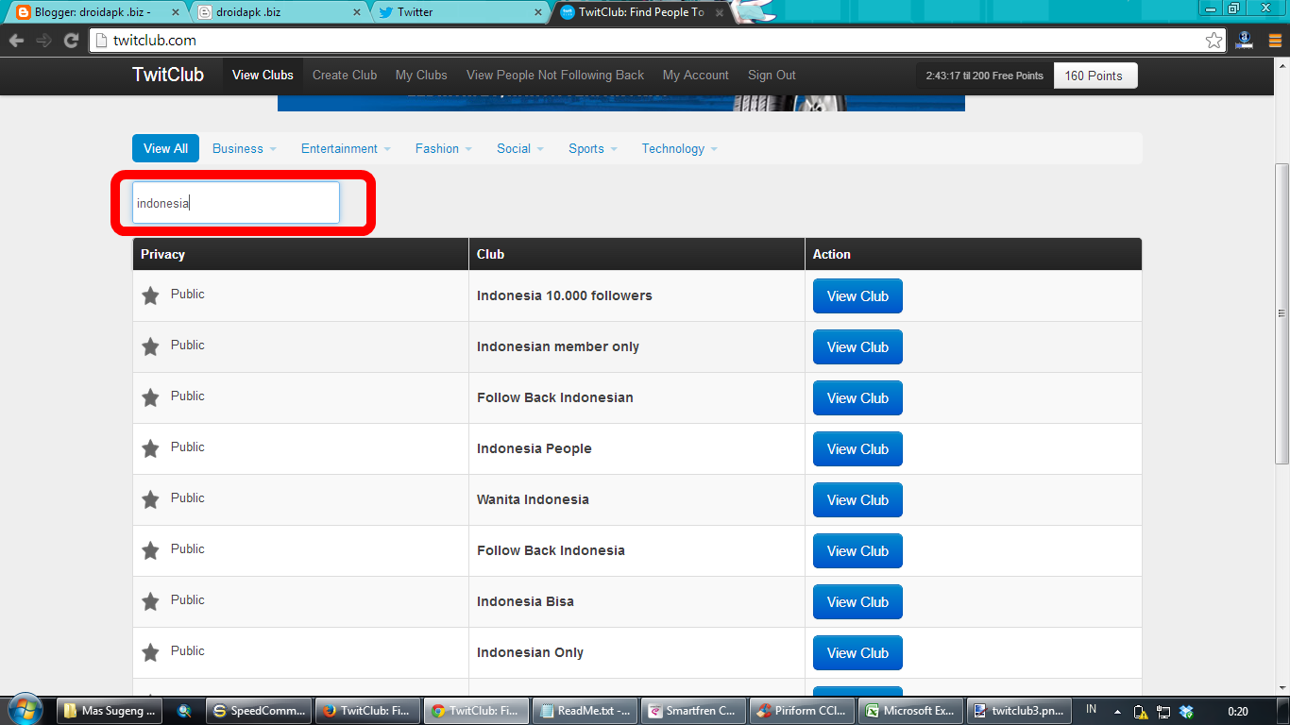Open View People Not Following Back

coord(555,76)
